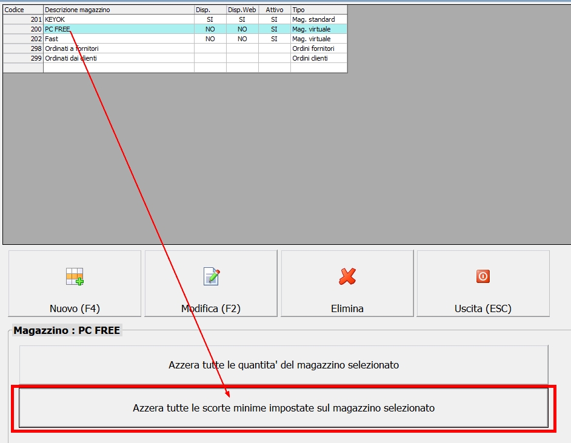
Task: Click code cell 200
Action: [23, 29]
